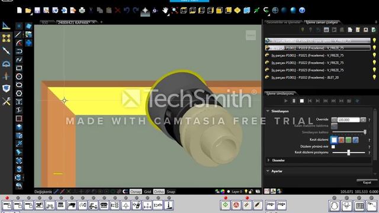Toggle Grid display in status bar
This screenshot has height=213, width=379.
[147, 192]
